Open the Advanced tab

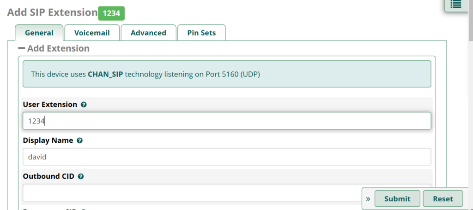tap(148, 33)
